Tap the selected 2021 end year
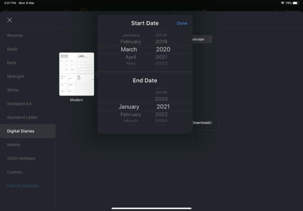This screenshot has width=303, height=211. [x=163, y=107]
